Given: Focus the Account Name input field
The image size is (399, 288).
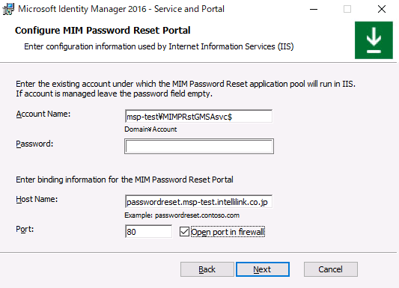Looking at the screenshot, I should click(x=198, y=117).
